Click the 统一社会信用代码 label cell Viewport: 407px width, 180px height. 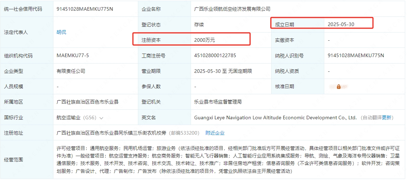pos(27,9)
